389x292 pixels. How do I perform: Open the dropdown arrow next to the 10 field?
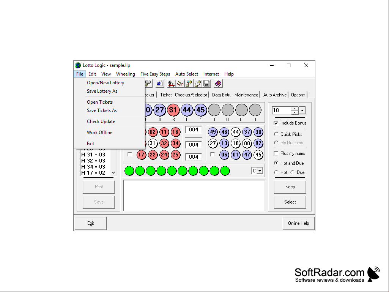(302, 110)
